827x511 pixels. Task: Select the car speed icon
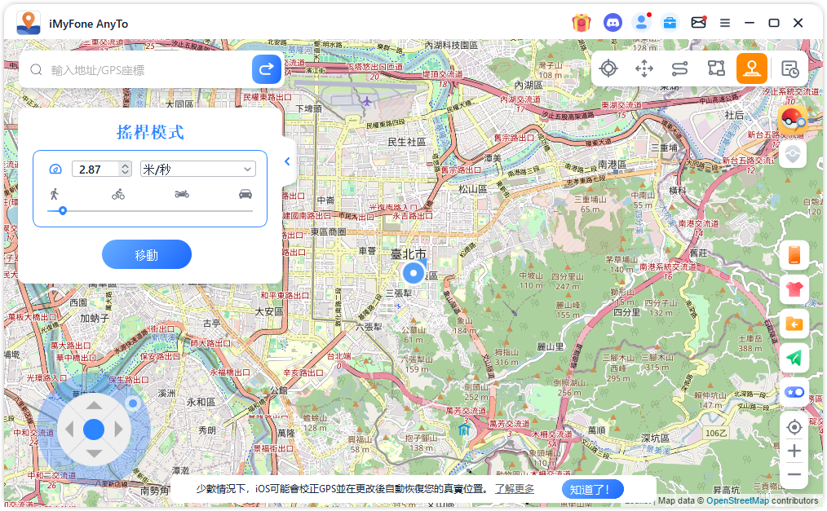tap(245, 194)
